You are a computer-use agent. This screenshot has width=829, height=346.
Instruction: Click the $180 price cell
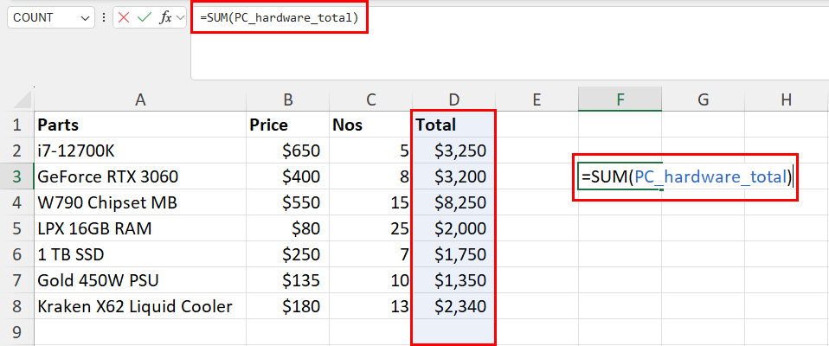(x=287, y=306)
